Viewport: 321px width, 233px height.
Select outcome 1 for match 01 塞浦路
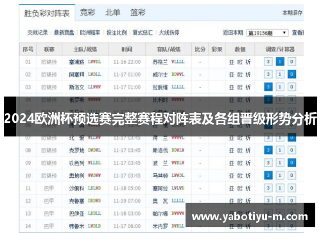pos(280,62)
